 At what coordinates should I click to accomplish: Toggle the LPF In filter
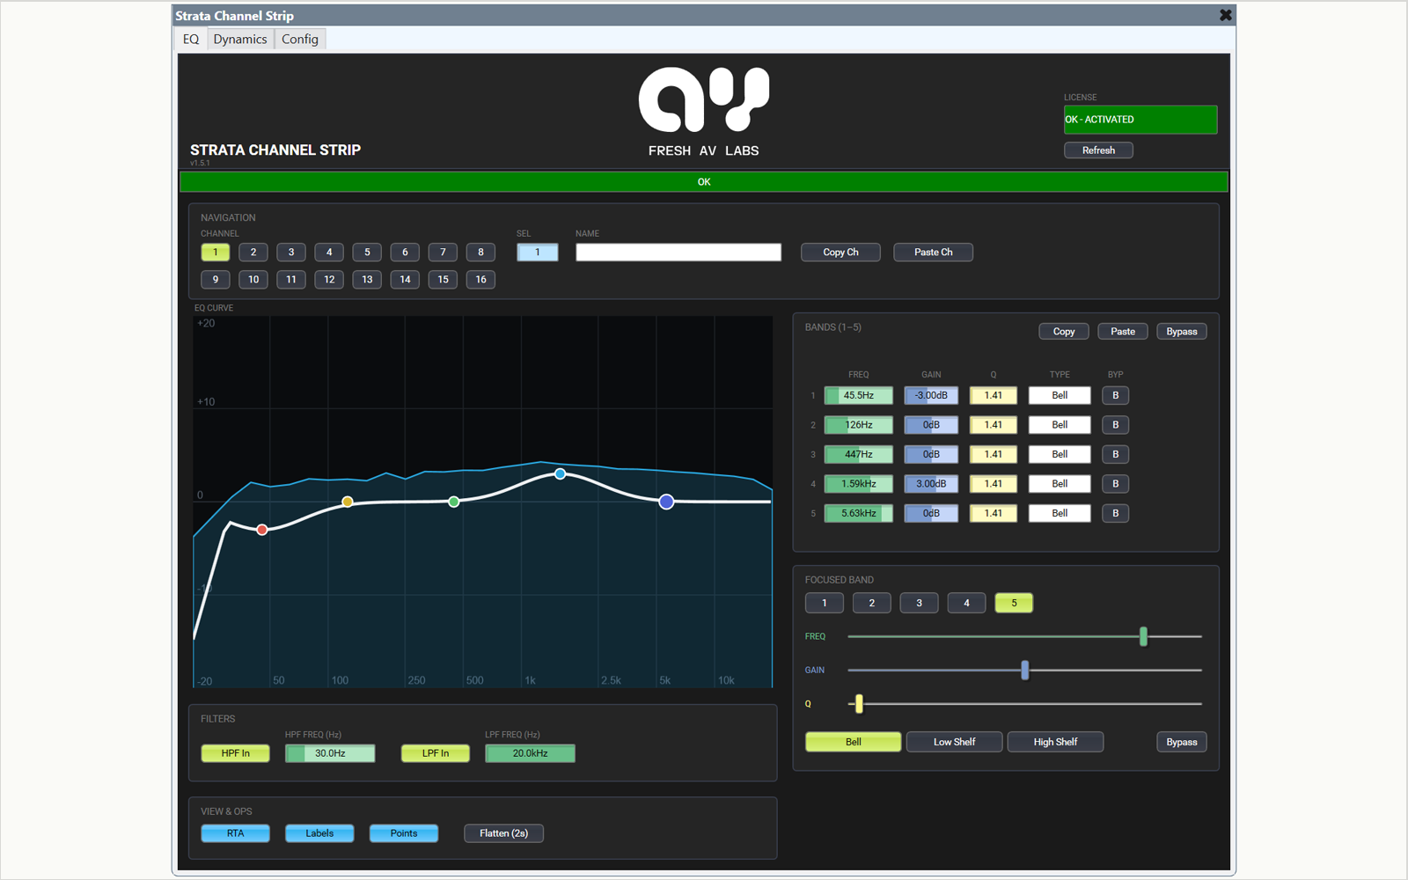pyautogui.click(x=436, y=753)
